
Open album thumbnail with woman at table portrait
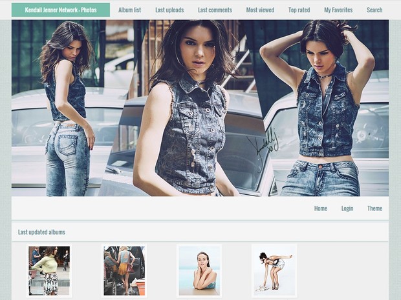[x=199, y=271]
